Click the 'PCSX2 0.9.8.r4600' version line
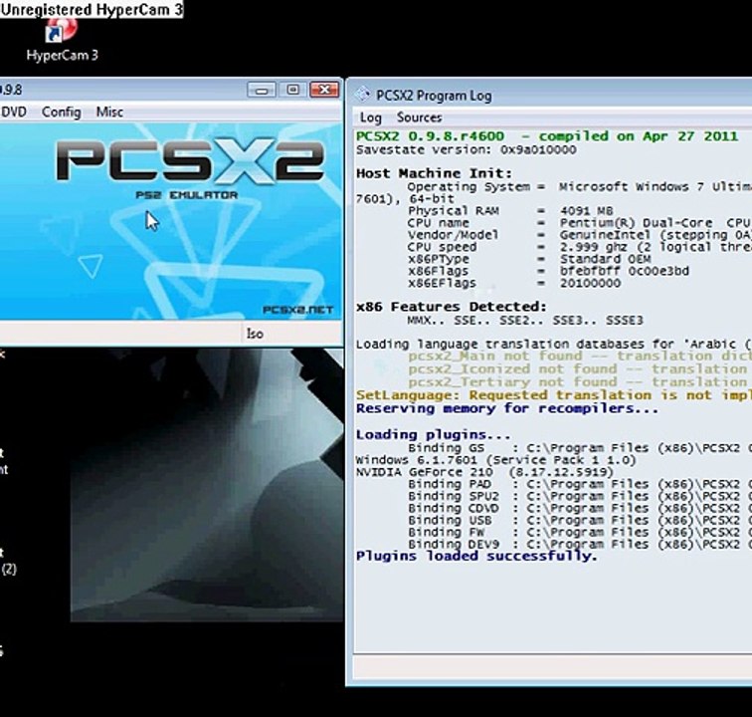The image size is (752, 717). 547,136
